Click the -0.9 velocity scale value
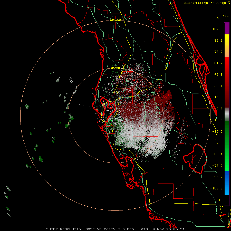Image resolution: width=231 pixels, height=231 pixels. pyautogui.click(x=218, y=109)
